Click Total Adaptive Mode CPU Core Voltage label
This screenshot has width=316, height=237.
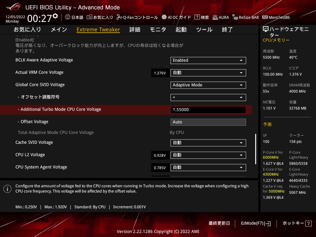click(x=56, y=132)
